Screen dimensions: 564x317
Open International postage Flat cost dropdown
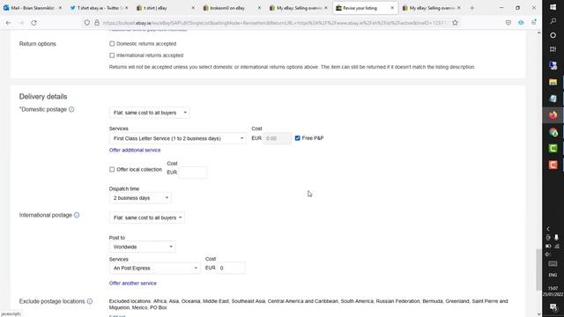click(147, 217)
